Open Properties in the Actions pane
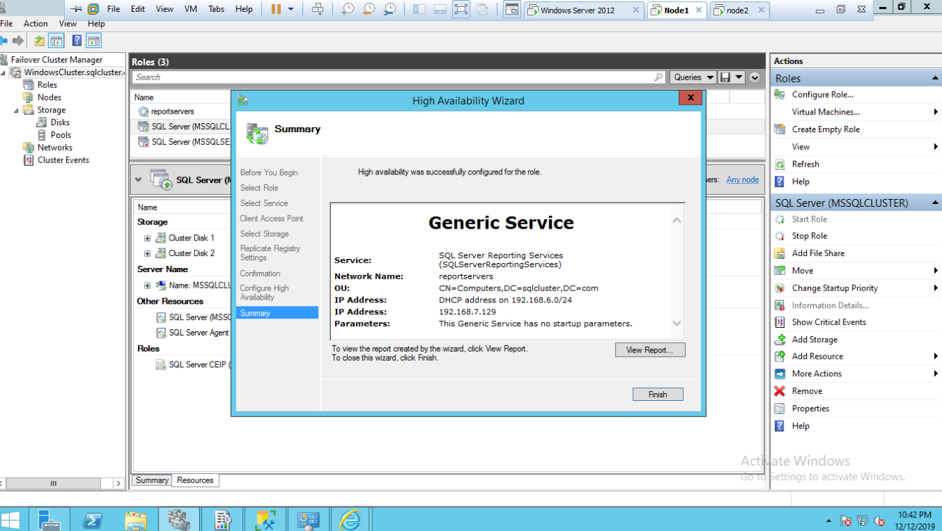Viewport: 942px width, 531px height. (810, 409)
